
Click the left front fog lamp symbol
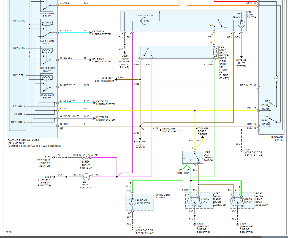[86, 177]
